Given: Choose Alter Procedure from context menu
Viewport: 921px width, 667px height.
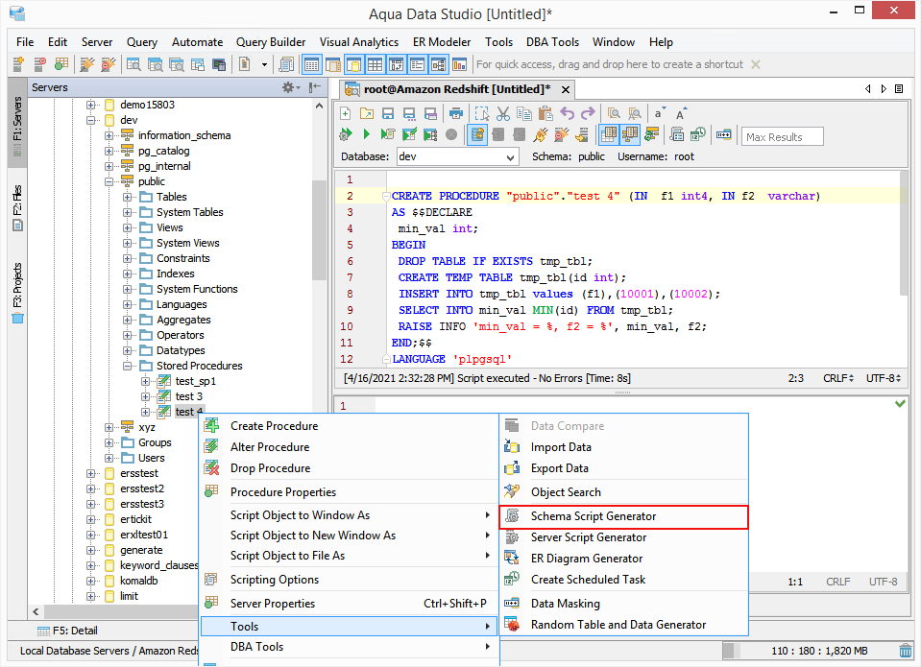Looking at the screenshot, I should point(269,447).
